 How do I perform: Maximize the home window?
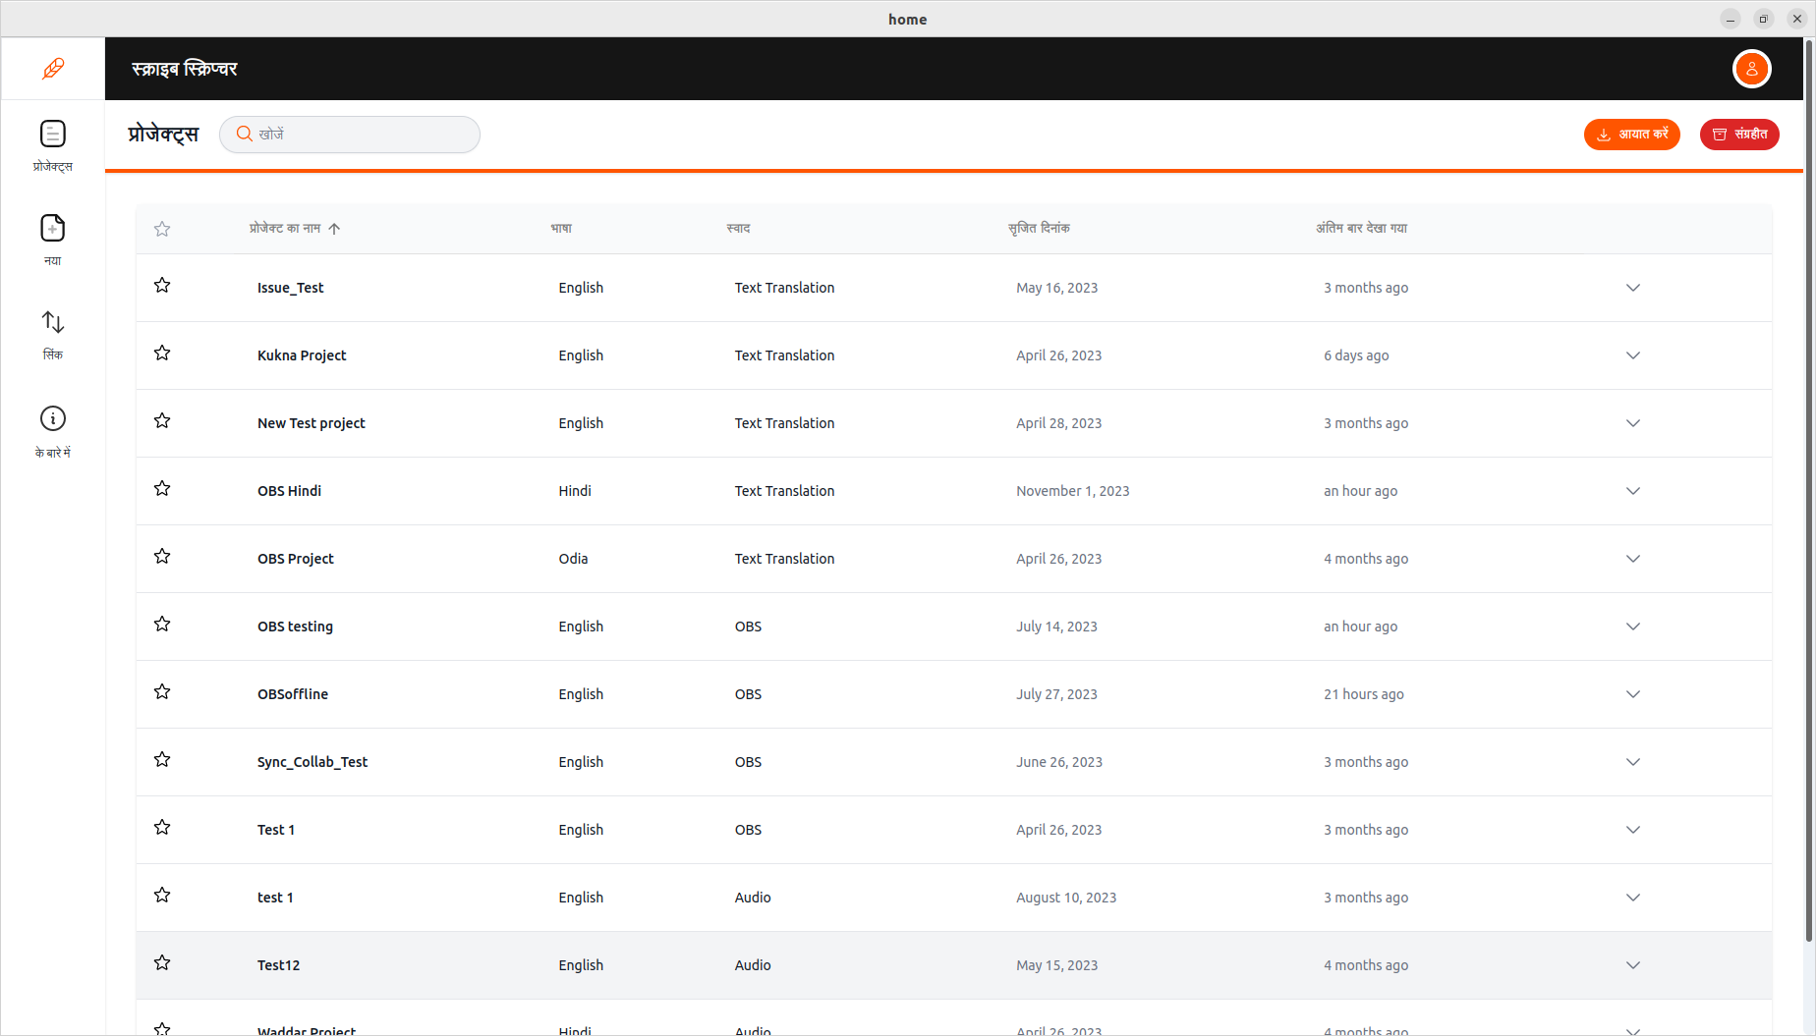point(1764,19)
